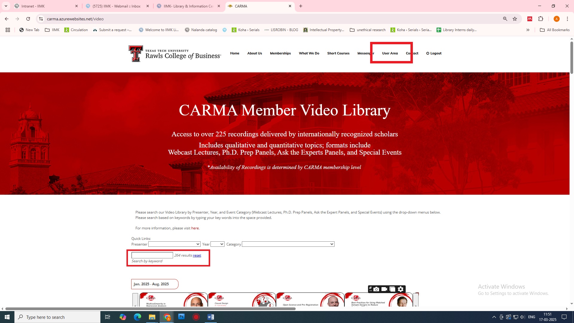The height and width of the screenshot is (323, 574).
Task: Bookmark this page with the star icon
Action: coord(515,19)
